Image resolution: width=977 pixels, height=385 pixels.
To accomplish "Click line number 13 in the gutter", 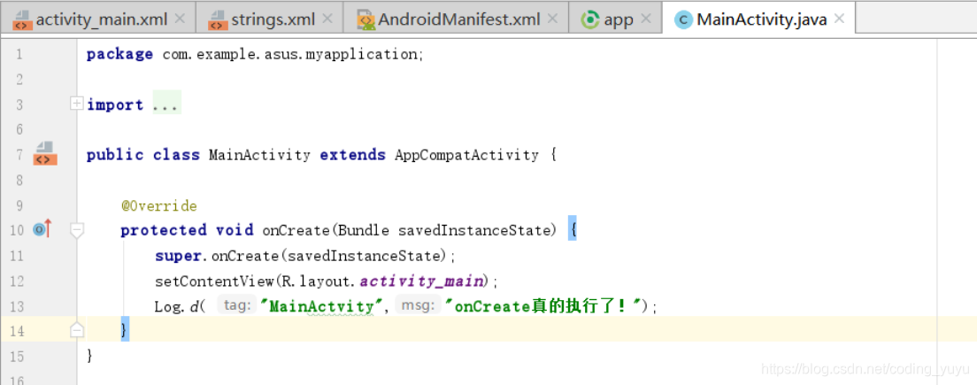I will click(17, 306).
